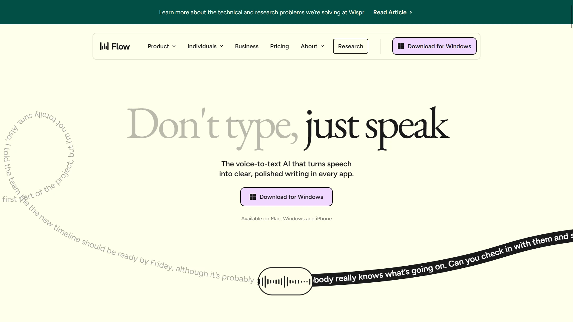Go to the Pricing page
This screenshot has height=322, width=573.
[279, 46]
